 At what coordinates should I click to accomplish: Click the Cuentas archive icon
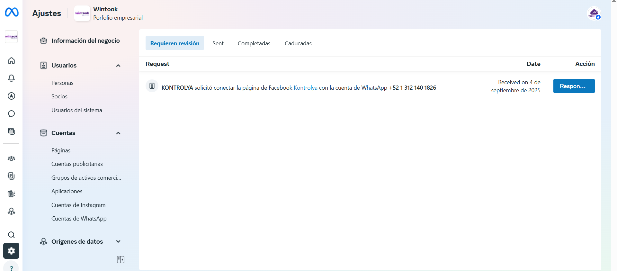[x=43, y=133]
